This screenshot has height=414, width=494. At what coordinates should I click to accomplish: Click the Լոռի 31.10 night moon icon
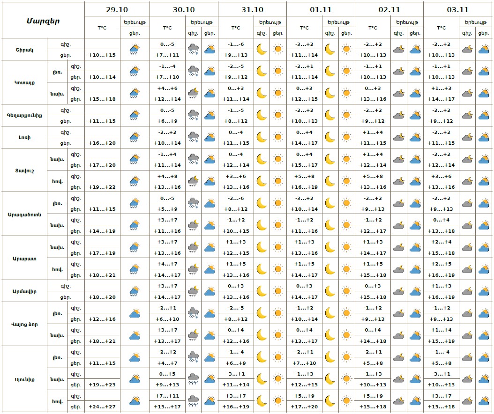click(x=262, y=137)
